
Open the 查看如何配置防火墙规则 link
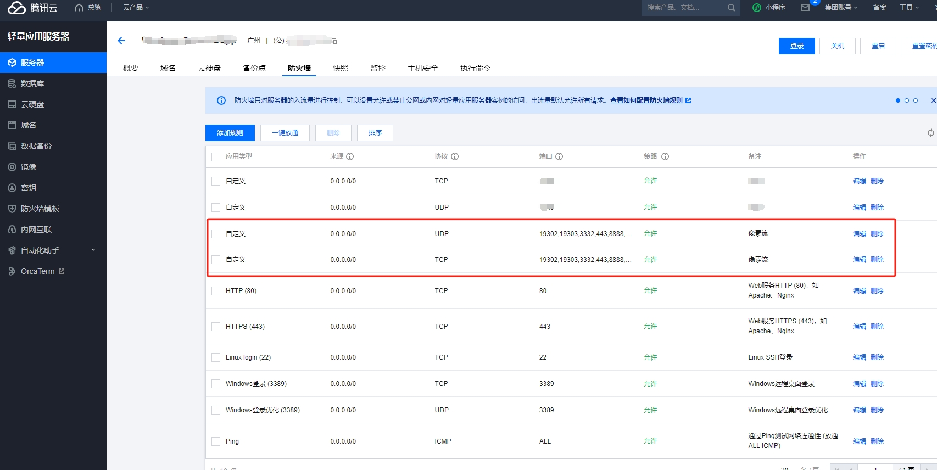(x=646, y=100)
